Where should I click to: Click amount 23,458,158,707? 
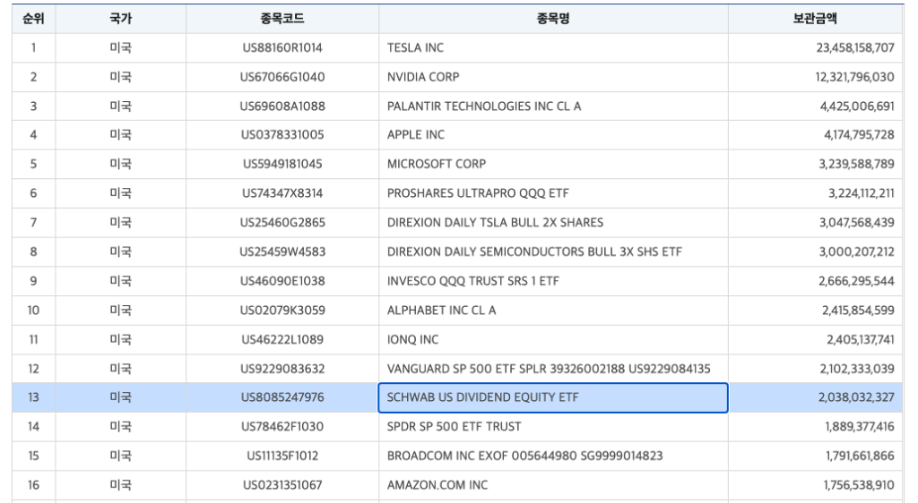(855, 48)
